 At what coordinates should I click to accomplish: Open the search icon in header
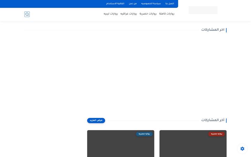pos(27,14)
